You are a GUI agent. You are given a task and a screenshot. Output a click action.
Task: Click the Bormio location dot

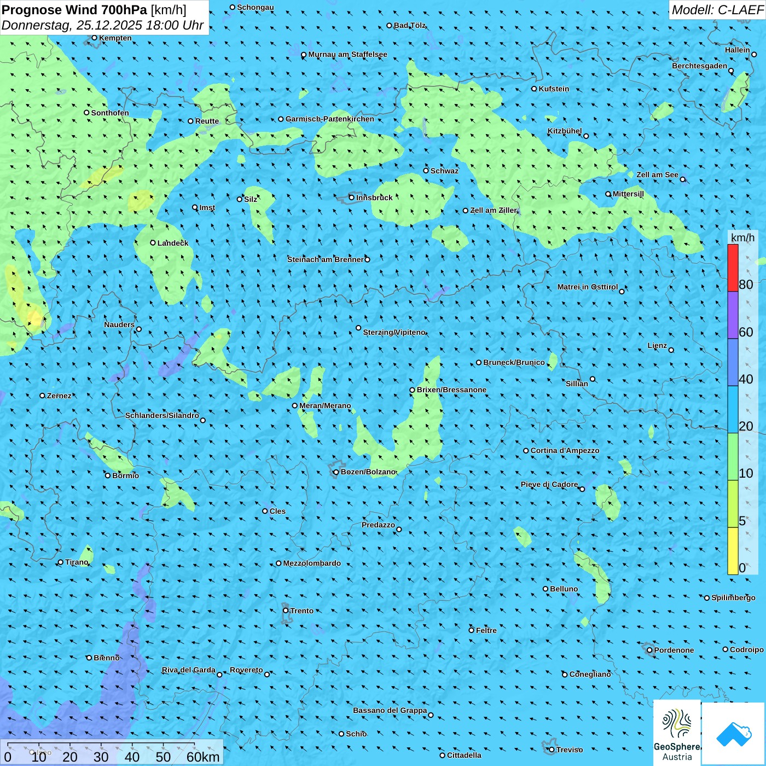point(108,475)
